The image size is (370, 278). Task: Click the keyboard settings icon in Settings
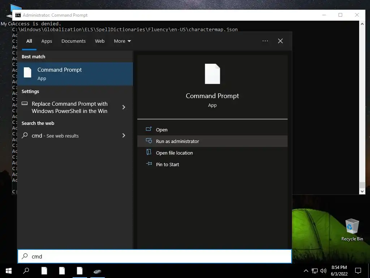click(x=25, y=103)
